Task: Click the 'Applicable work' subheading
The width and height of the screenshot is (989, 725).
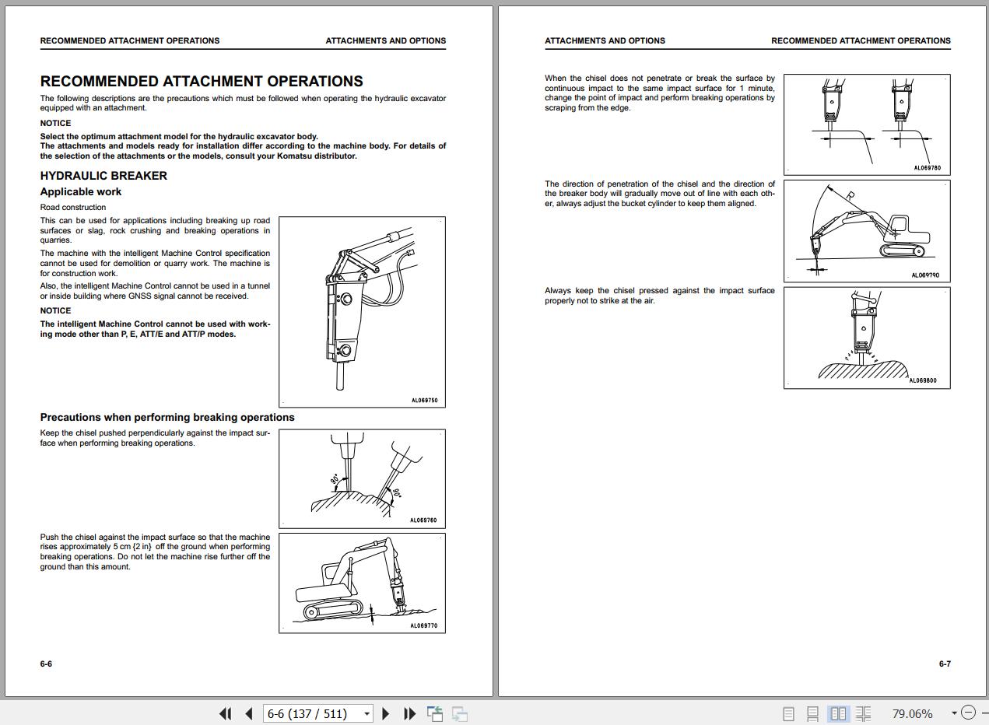Action: point(81,191)
